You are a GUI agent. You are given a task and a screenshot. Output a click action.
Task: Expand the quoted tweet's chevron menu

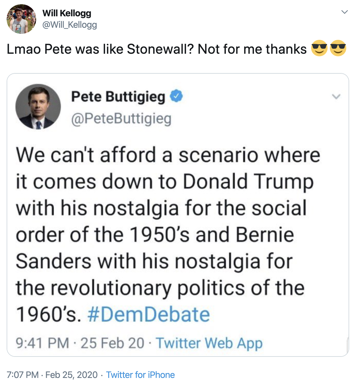[x=336, y=97]
